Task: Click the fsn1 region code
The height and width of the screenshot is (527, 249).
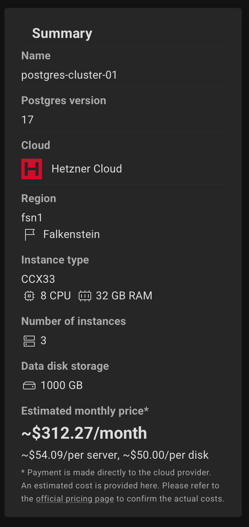Action: [32, 218]
